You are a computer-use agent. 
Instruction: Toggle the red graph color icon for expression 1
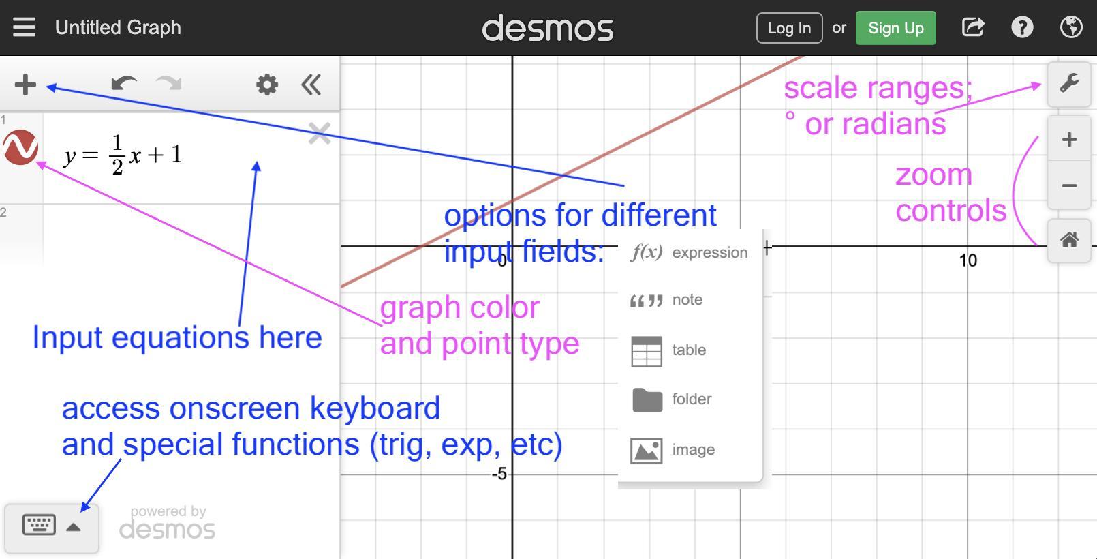(x=20, y=147)
